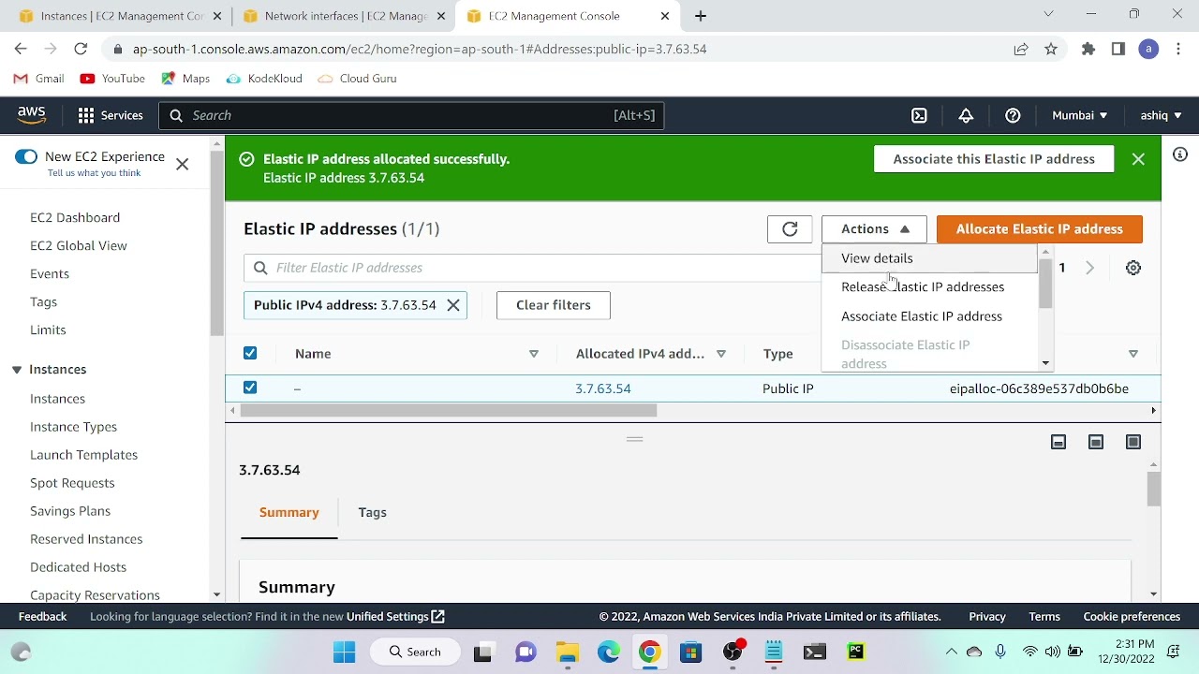Open table preferences gear icon
Image resolution: width=1199 pixels, height=674 pixels.
[x=1133, y=268]
